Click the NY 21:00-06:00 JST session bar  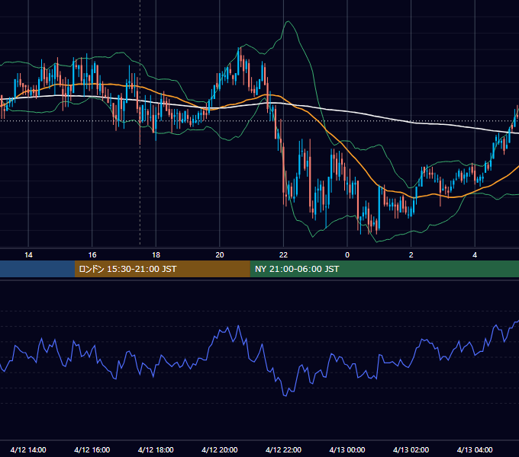click(x=384, y=269)
